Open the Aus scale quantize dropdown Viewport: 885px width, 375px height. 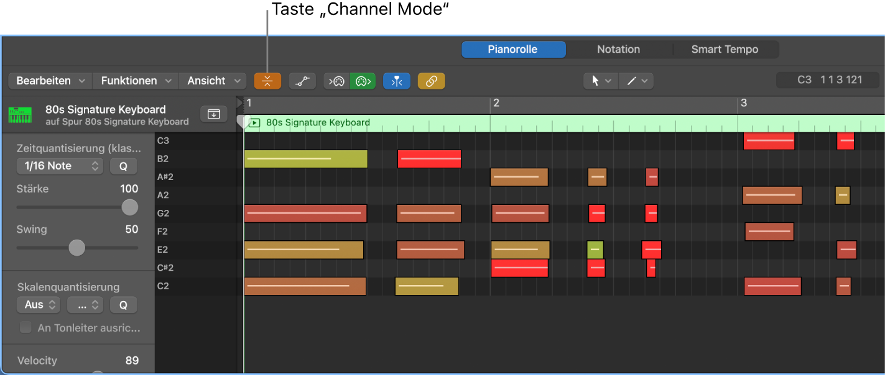point(39,305)
